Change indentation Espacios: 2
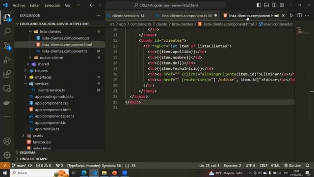This screenshot has width=314, height=177. (x=233, y=166)
